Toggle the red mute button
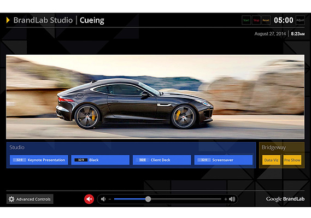This screenshot has width=311, height=218. pos(89,199)
